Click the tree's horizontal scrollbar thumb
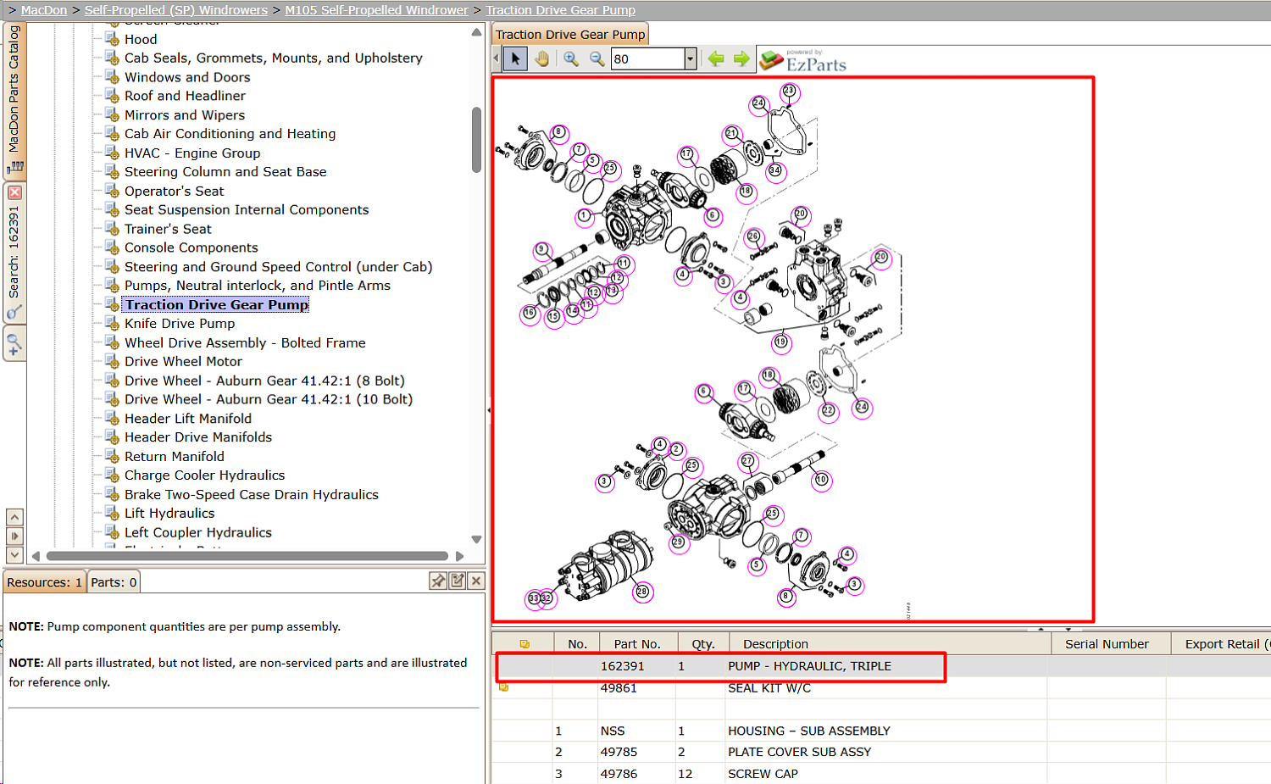The image size is (1271, 784). (247, 556)
